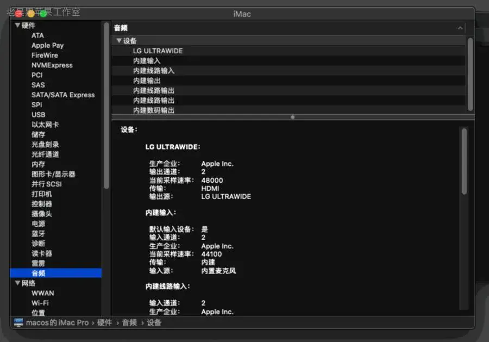Click the divider handle dot between panes
Image resolution: width=489 pixels, height=342 pixels.
(292, 117)
